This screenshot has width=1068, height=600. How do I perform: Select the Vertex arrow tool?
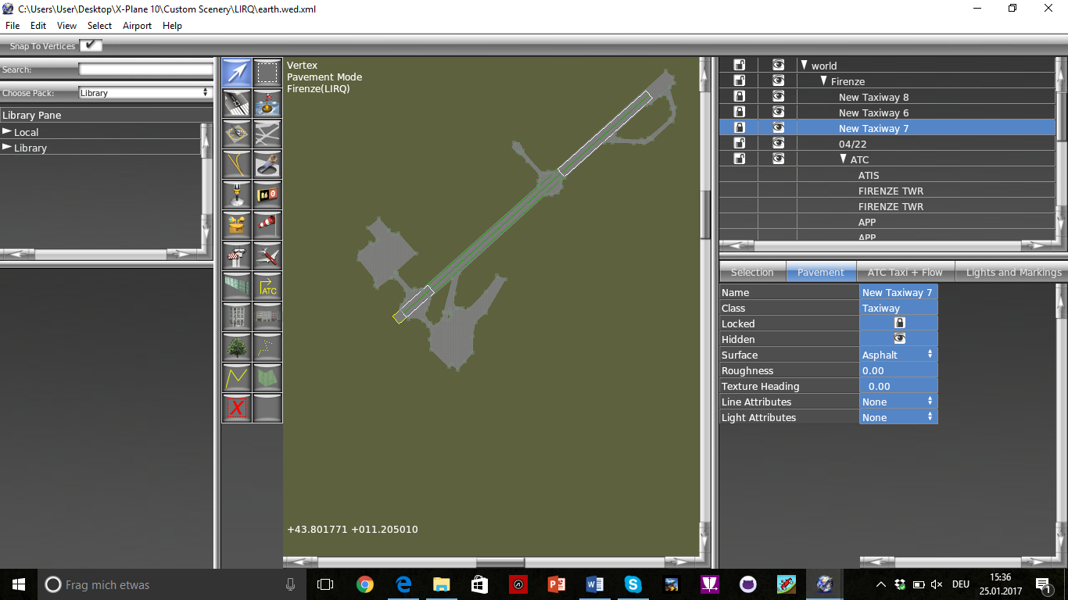tap(237, 73)
